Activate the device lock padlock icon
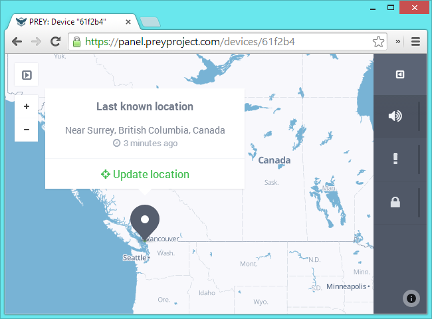Image resolution: width=432 pixels, height=319 pixels. tap(395, 202)
